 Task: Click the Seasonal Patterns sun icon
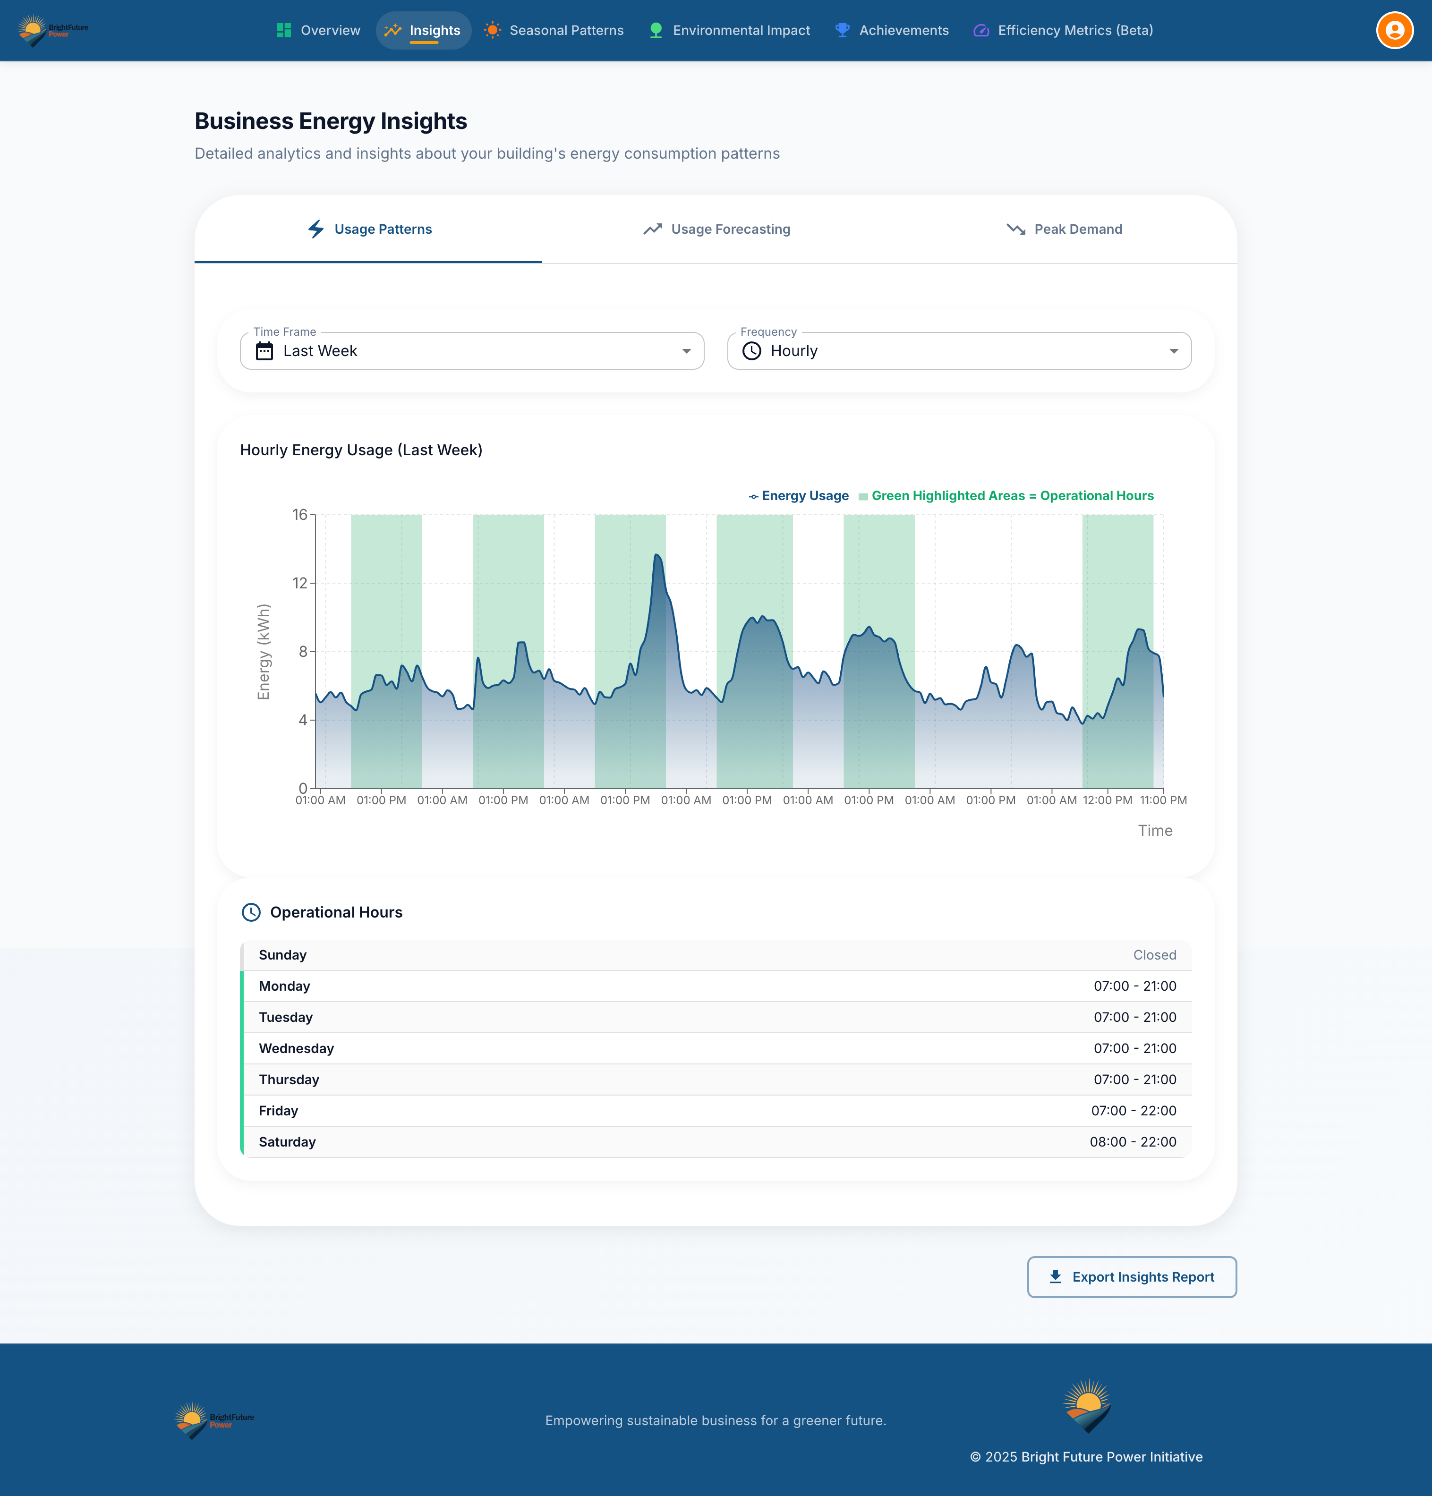(492, 31)
